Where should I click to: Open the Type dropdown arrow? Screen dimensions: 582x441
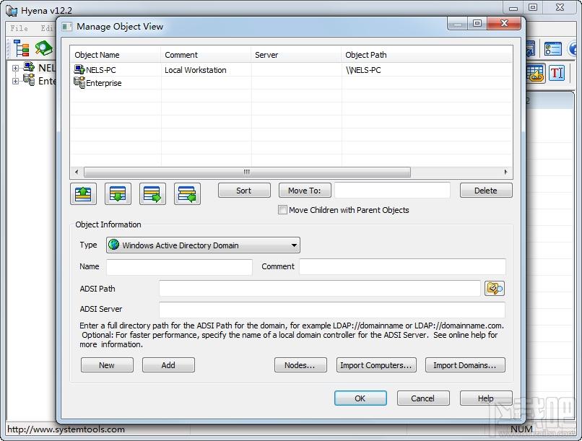pyautogui.click(x=294, y=245)
